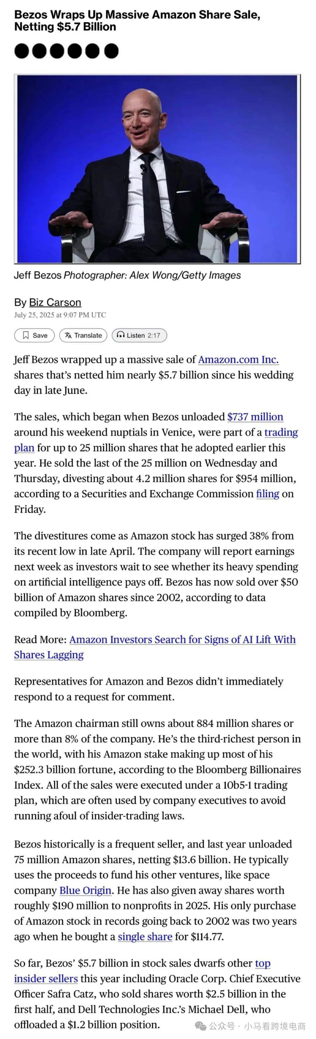Open the Blue Origin link
Screen dimensions: 316x1039
coord(85,890)
